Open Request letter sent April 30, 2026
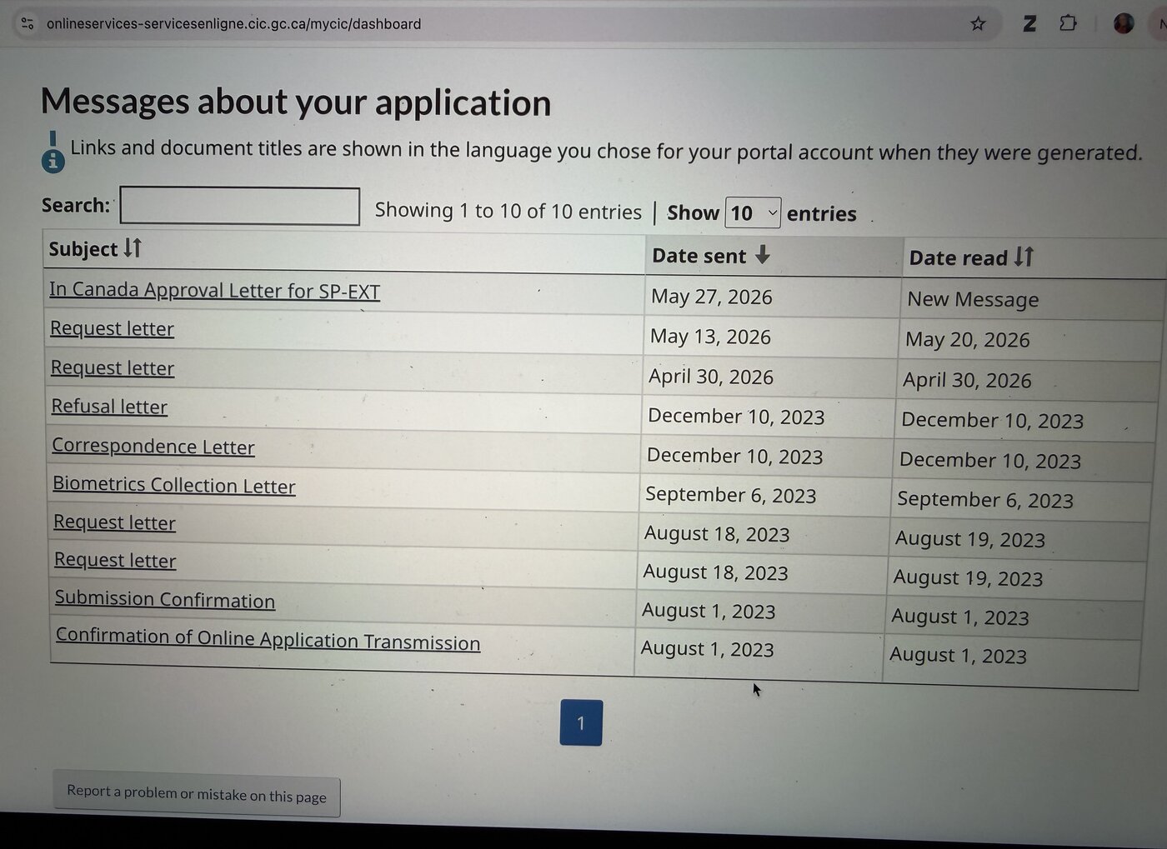 (113, 367)
